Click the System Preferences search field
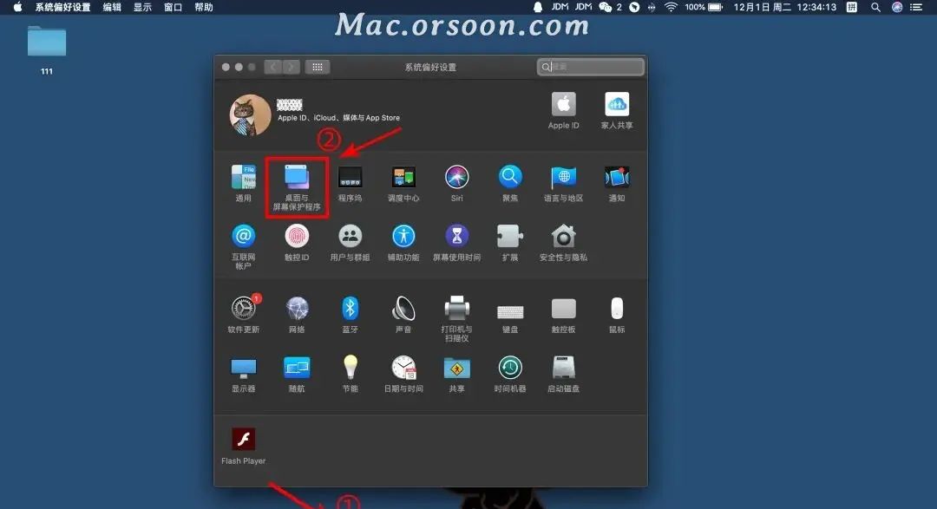Screen dimensions: 937x509 pos(591,67)
